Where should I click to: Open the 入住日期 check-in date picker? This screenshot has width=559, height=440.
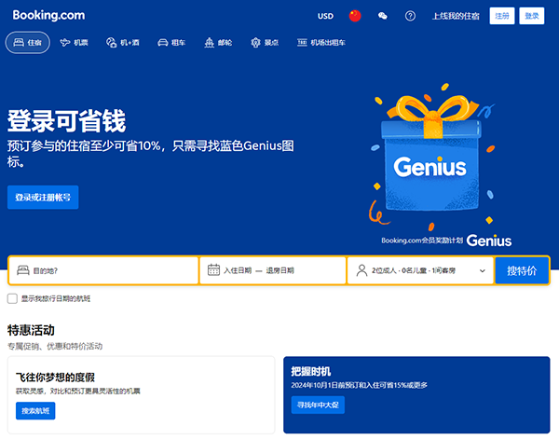pos(238,270)
